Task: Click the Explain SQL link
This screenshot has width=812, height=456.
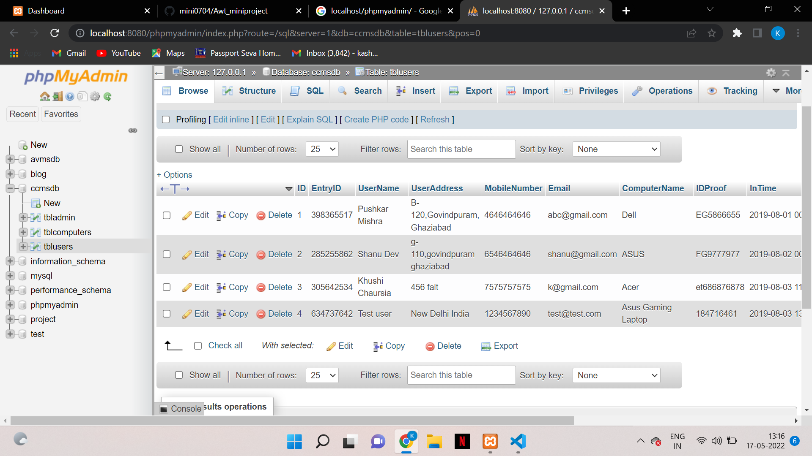Action: 309,119
